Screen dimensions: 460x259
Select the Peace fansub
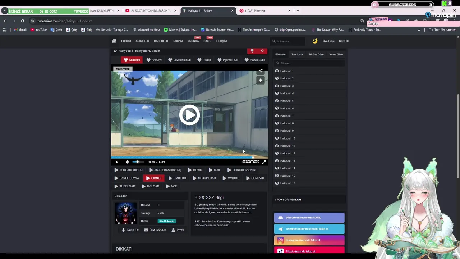pyautogui.click(x=204, y=60)
